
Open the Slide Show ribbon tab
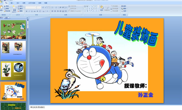point(32,3)
